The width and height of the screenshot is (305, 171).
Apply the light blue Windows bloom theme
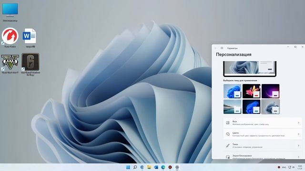point(232,91)
